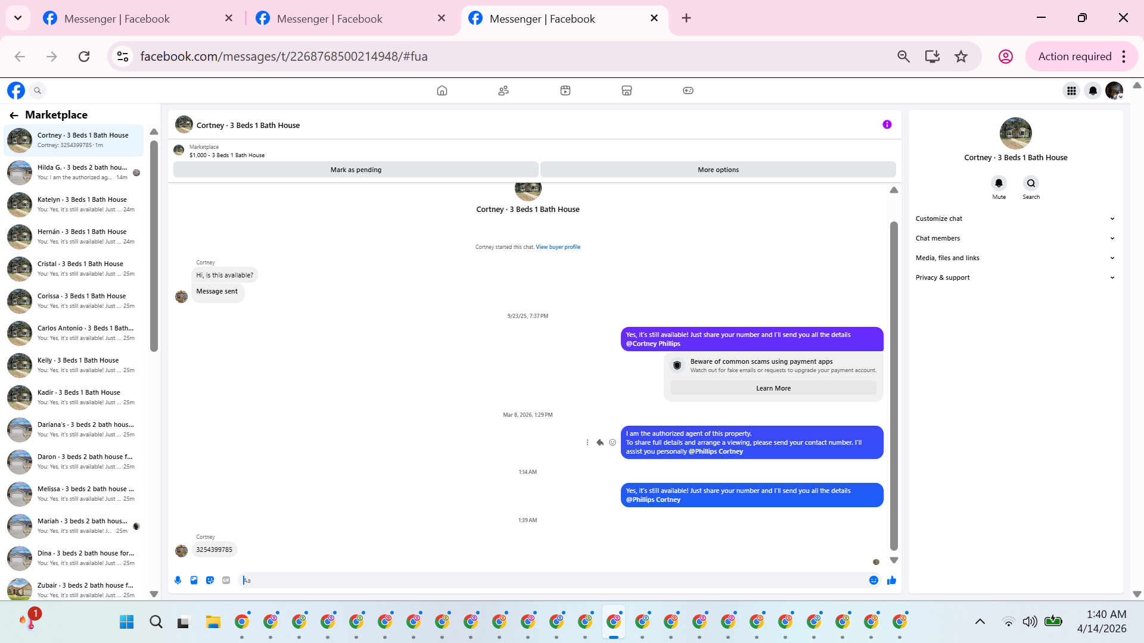Switch to the first Messenger browser tab
The height and width of the screenshot is (643, 1144).
[x=116, y=18]
